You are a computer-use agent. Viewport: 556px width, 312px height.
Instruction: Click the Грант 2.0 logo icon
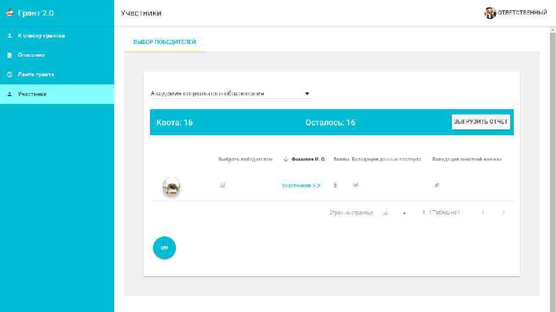[10, 13]
